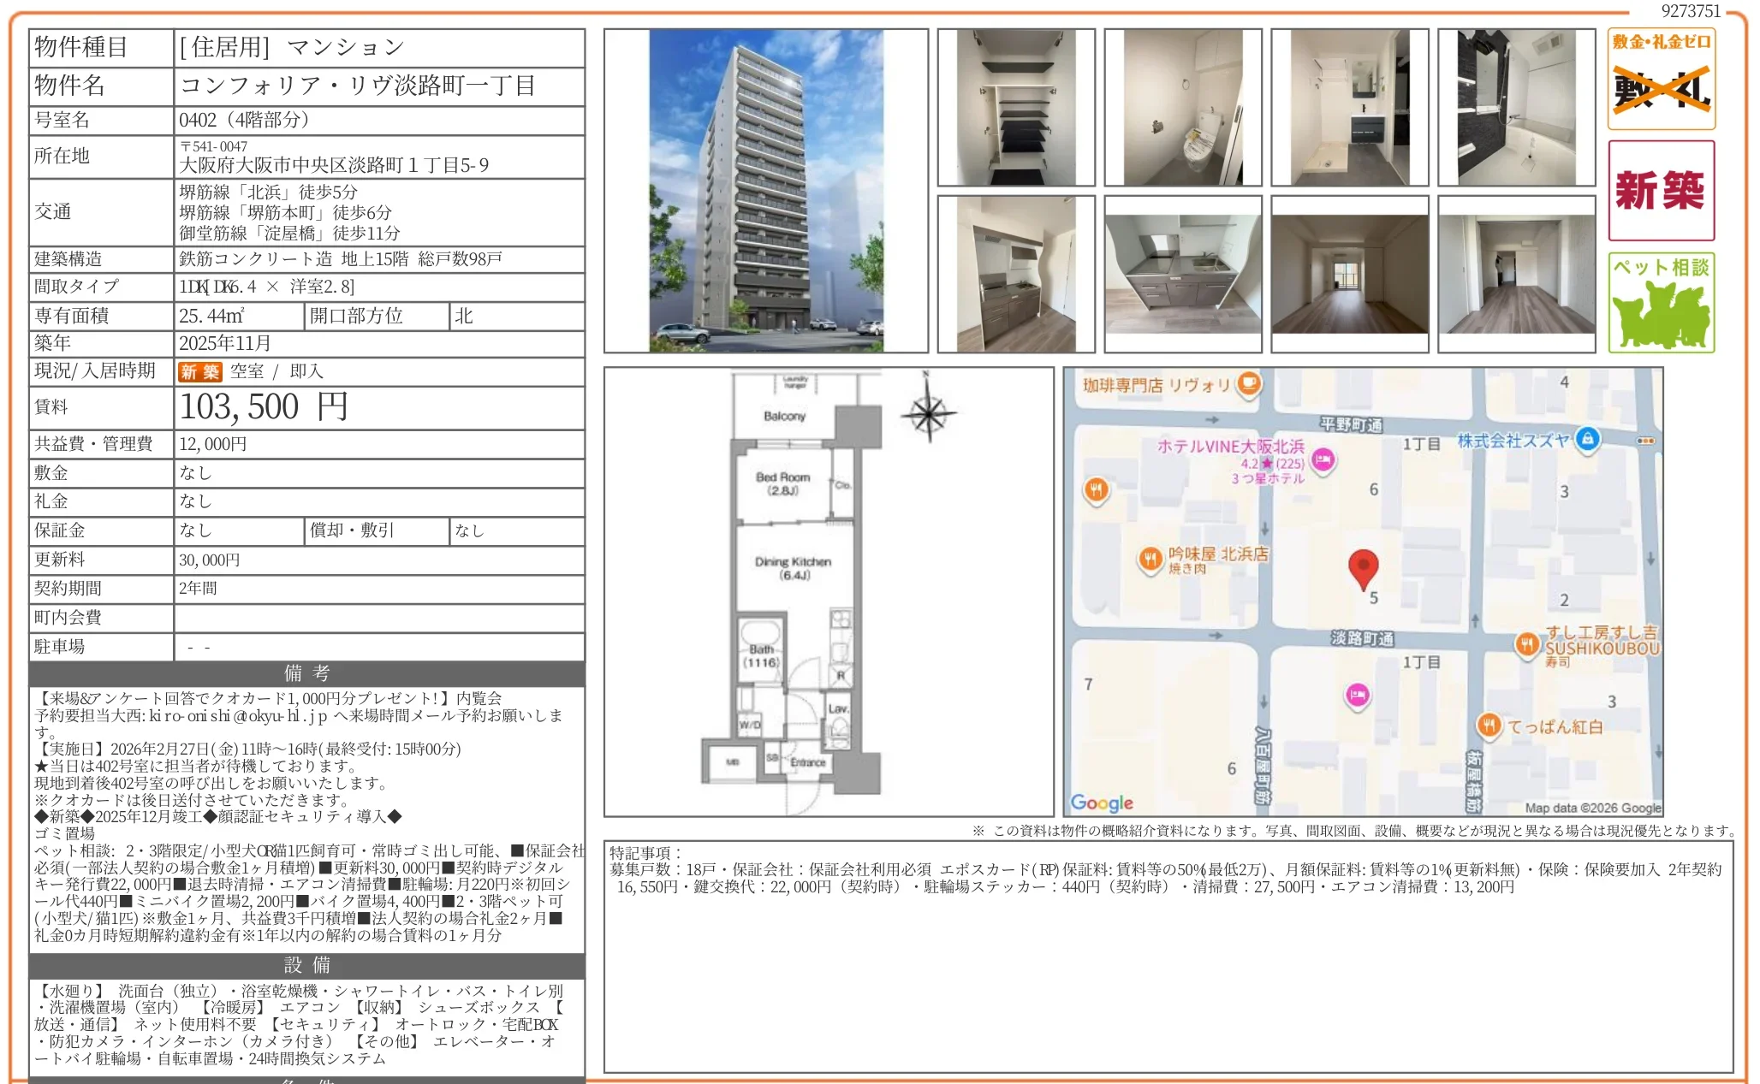Click the green ペット相談 badge
1760x1084 pixels.
[1661, 302]
